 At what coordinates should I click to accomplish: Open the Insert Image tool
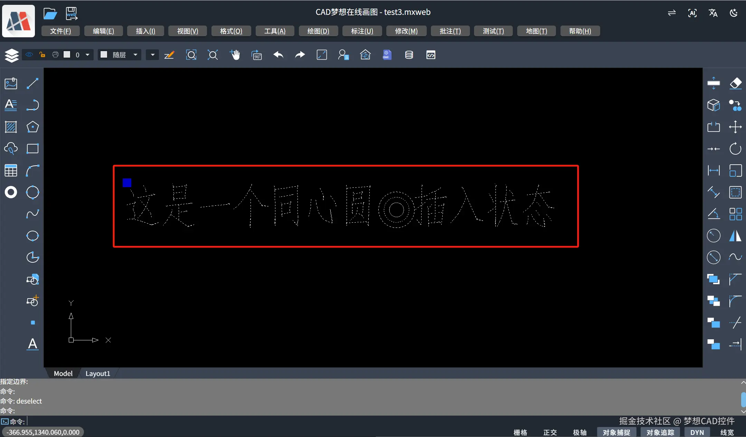pyautogui.click(x=11, y=83)
